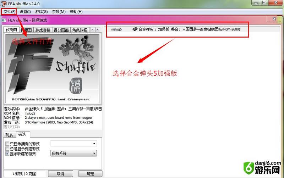Open the 游戏(G) menu
284x178 pixels.
(41, 12)
